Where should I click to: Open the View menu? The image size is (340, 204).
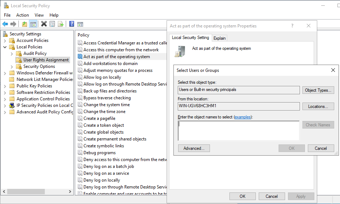pyautogui.click(x=39, y=15)
